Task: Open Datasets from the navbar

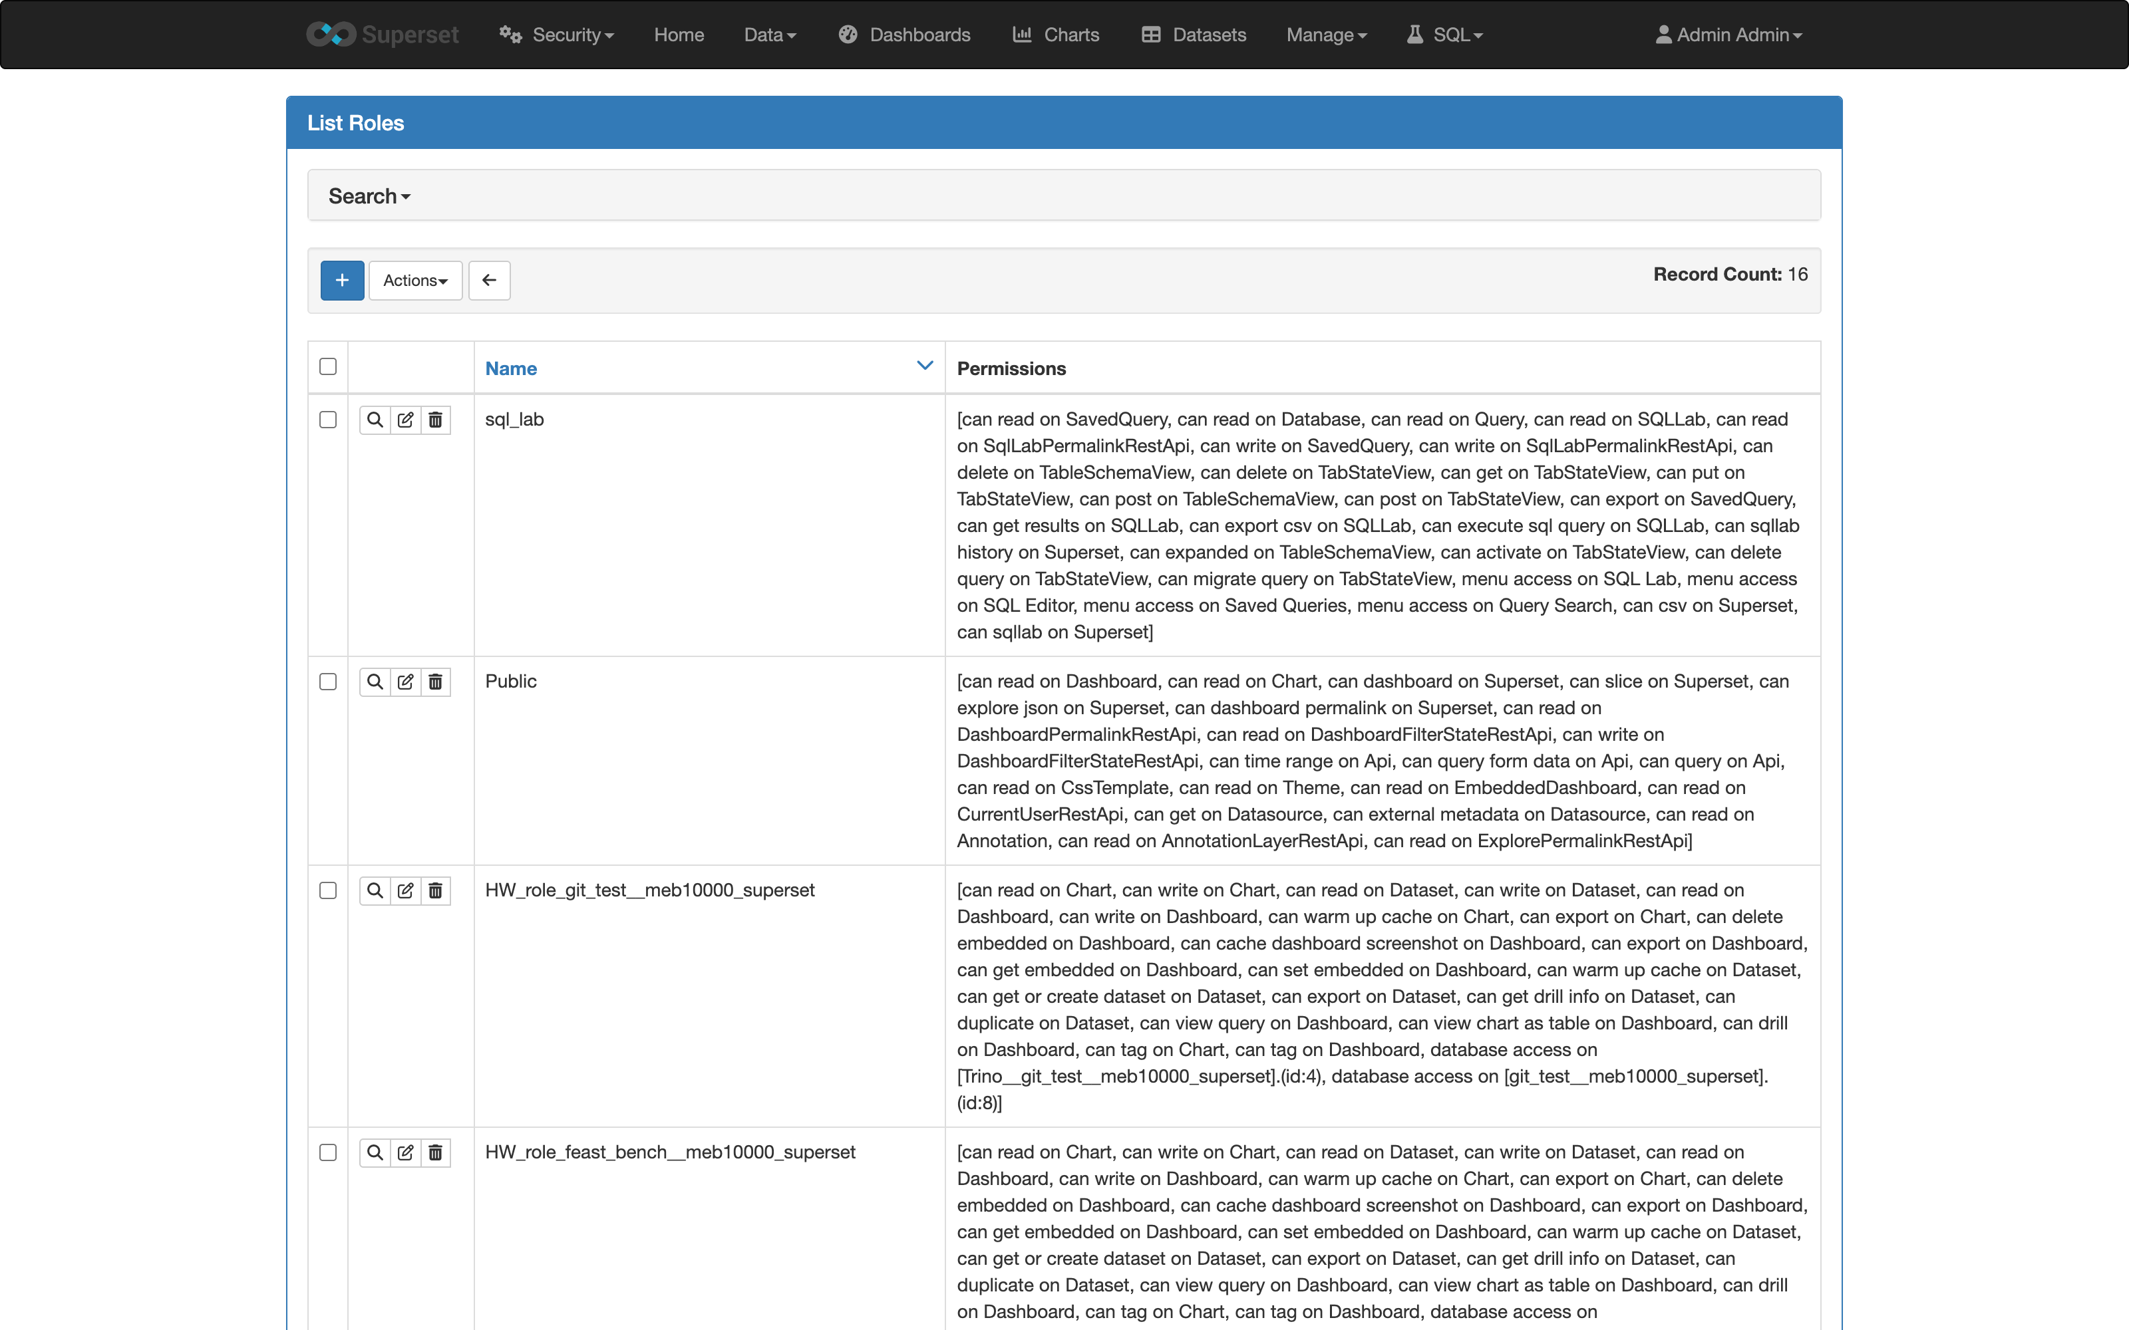Action: pos(1194,35)
